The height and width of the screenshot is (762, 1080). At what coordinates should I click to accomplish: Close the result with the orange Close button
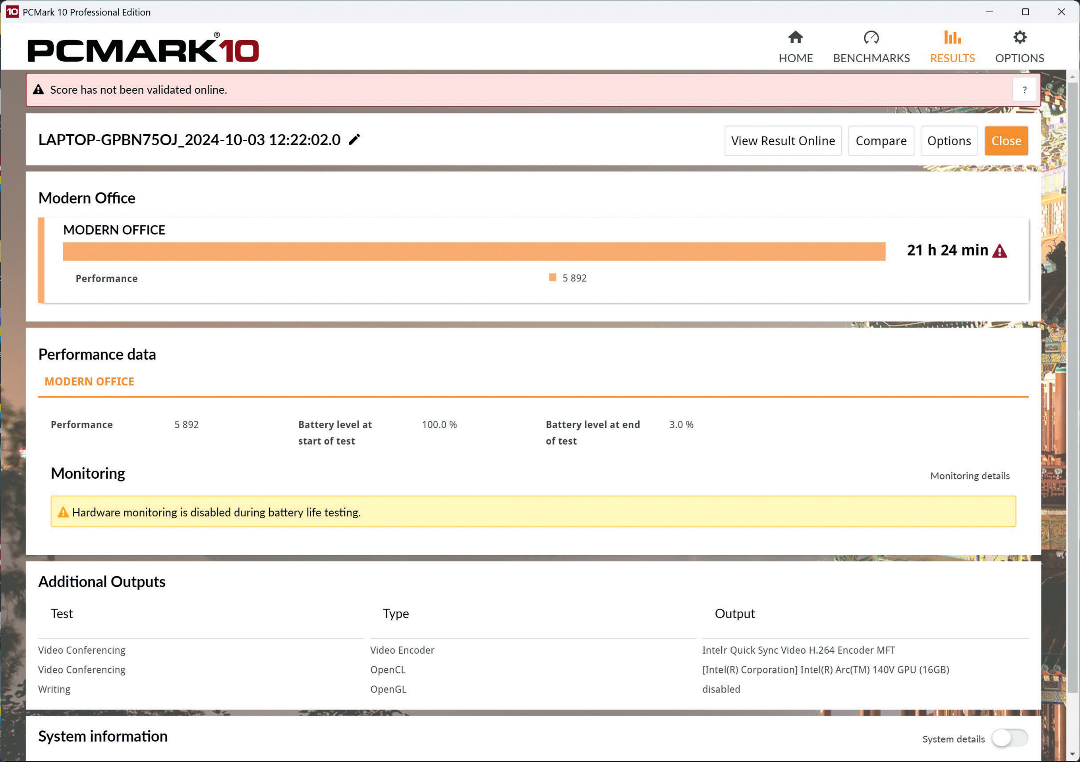point(1006,140)
